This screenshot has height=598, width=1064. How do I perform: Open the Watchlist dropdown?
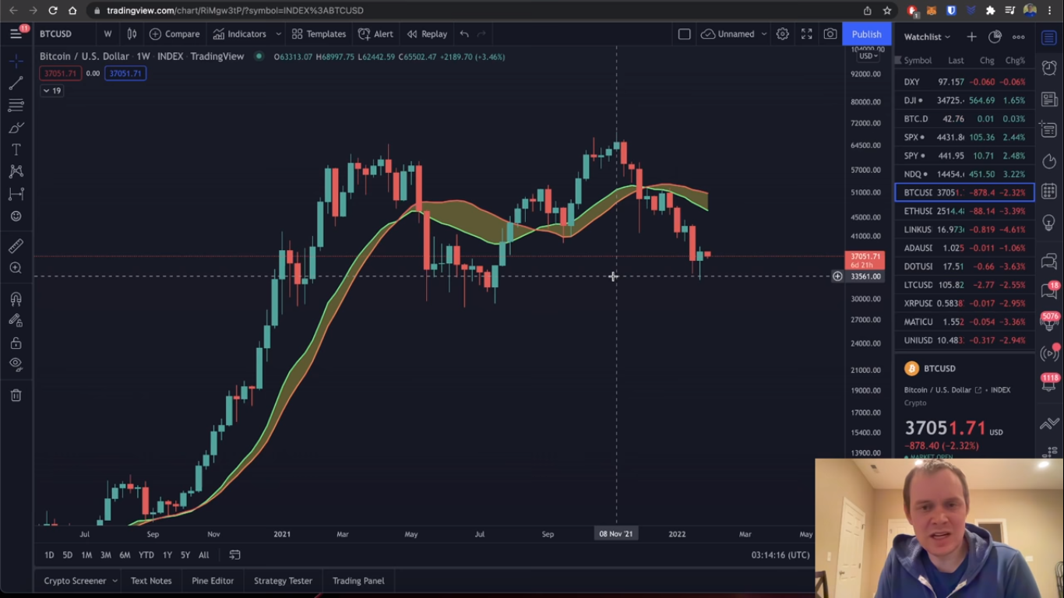click(x=927, y=37)
